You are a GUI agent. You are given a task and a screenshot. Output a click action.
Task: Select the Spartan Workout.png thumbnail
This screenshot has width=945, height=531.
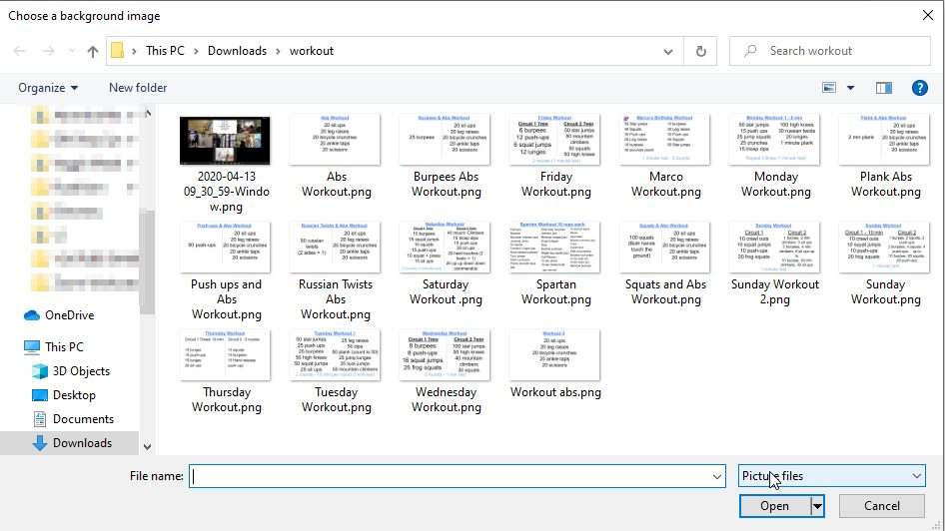click(556, 247)
